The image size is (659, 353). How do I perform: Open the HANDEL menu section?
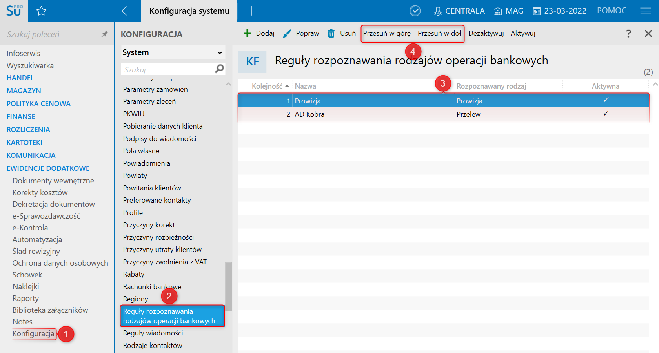[20, 78]
